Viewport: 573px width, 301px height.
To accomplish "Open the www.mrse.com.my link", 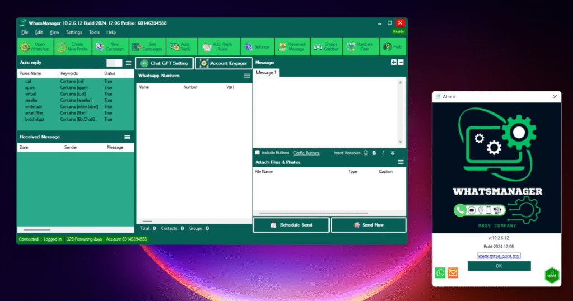I will click(499, 256).
